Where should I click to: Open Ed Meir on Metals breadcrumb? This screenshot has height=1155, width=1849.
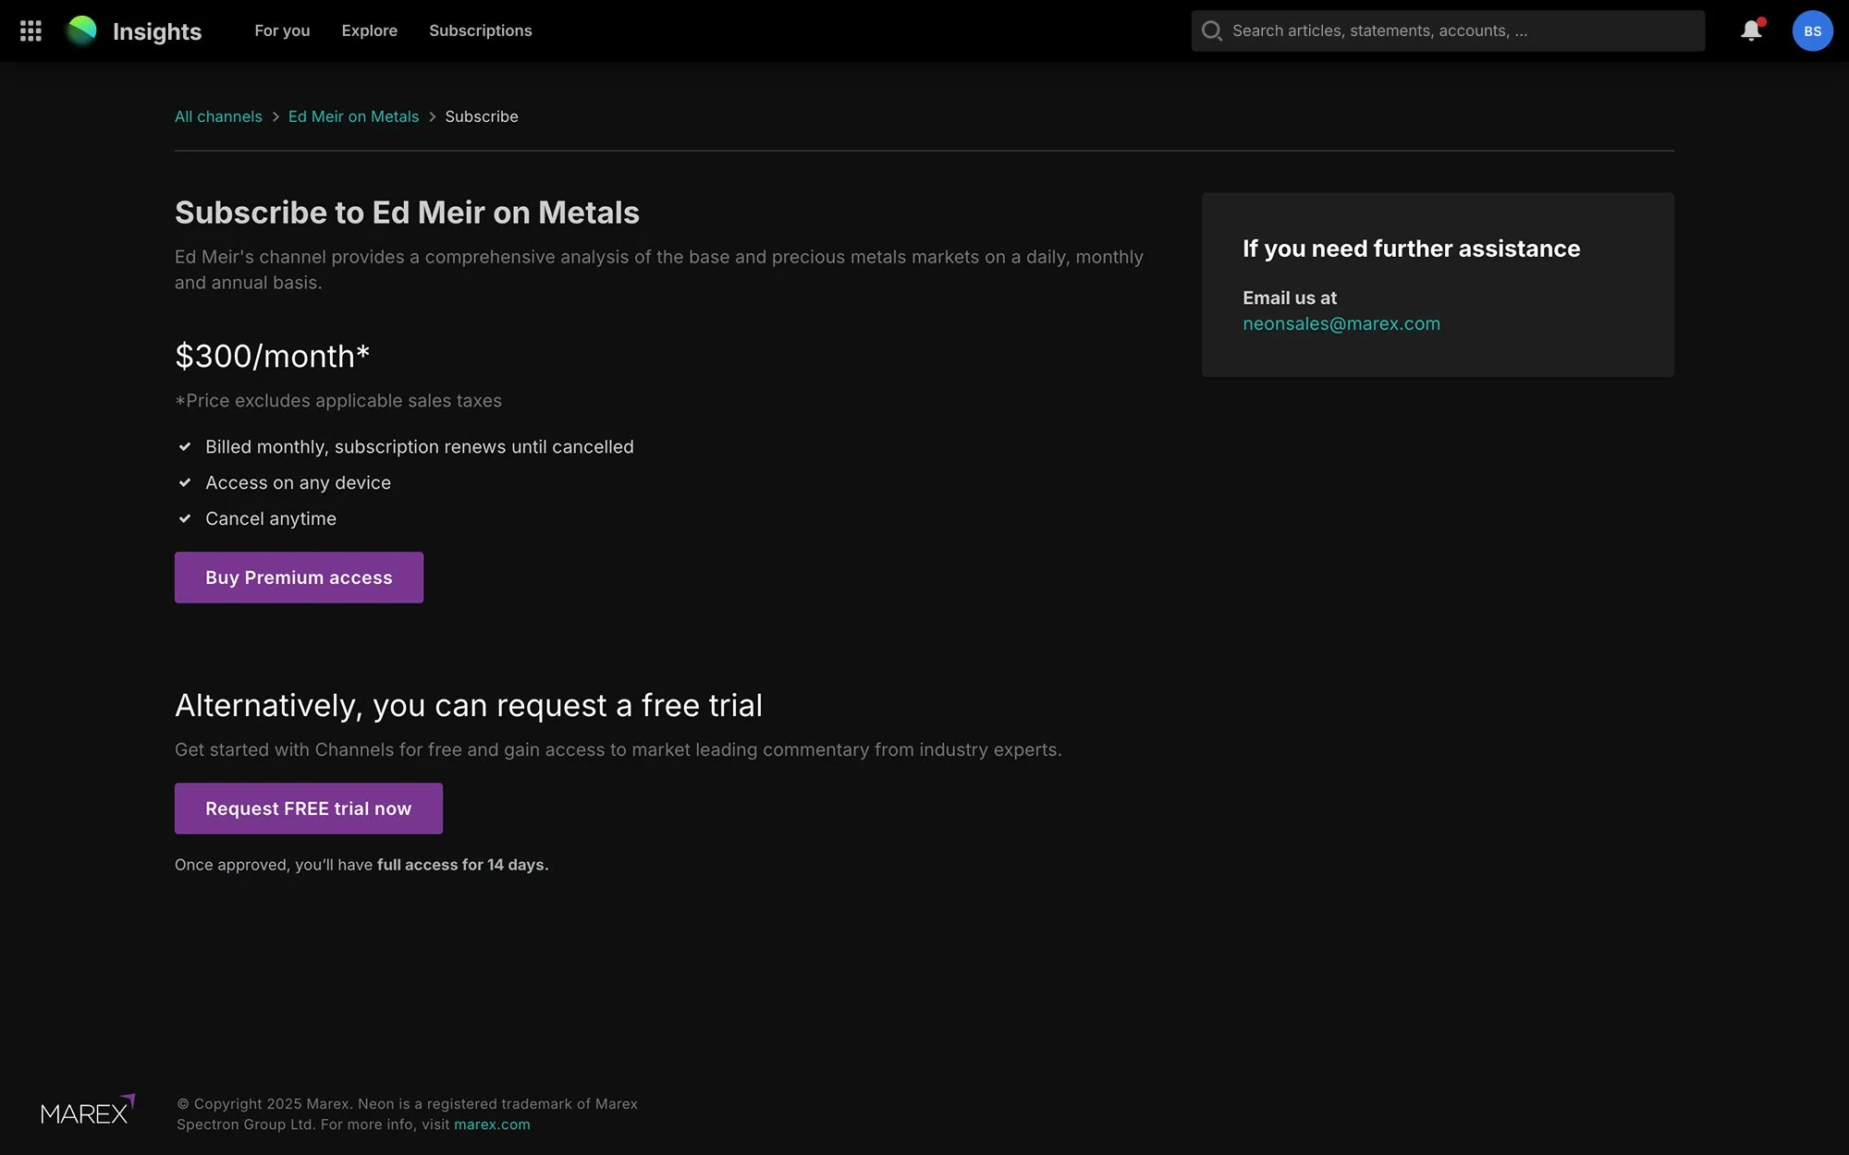[353, 116]
